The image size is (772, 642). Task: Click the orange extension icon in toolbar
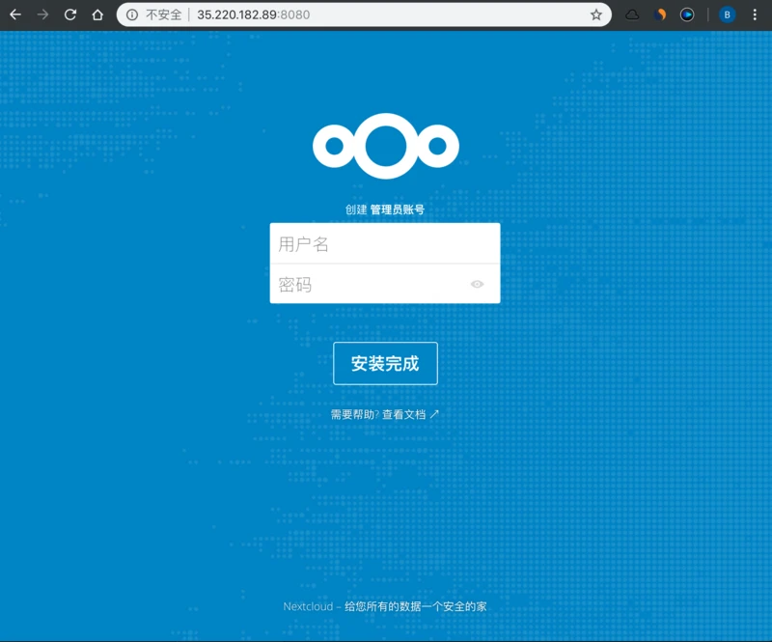tap(660, 15)
